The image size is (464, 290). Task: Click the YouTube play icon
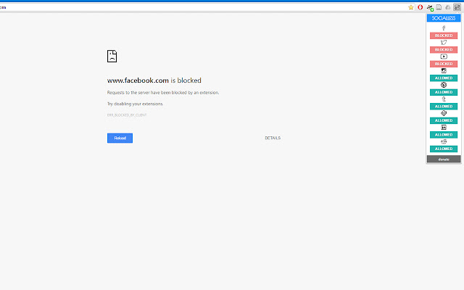point(444,57)
